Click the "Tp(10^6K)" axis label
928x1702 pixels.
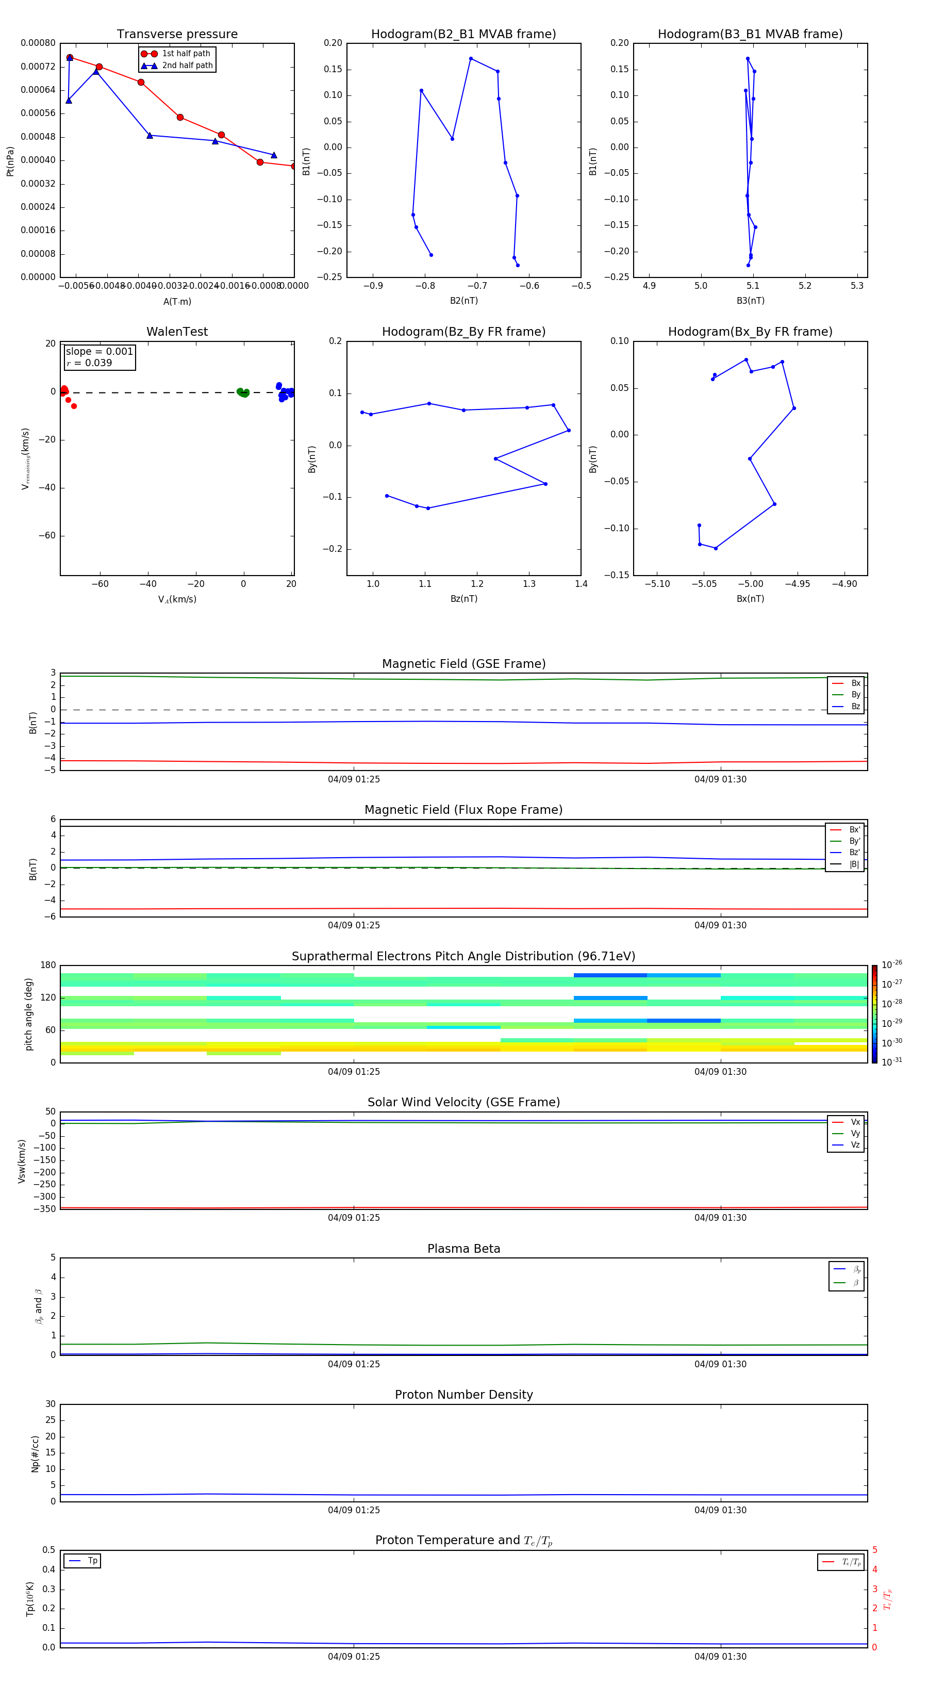pyautogui.click(x=30, y=1599)
